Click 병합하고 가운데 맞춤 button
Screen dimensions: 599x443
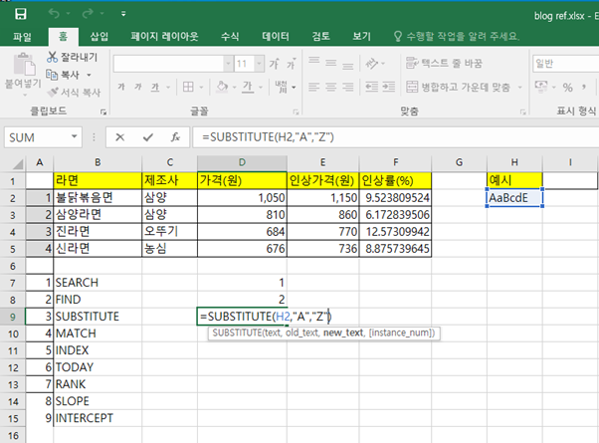point(458,88)
